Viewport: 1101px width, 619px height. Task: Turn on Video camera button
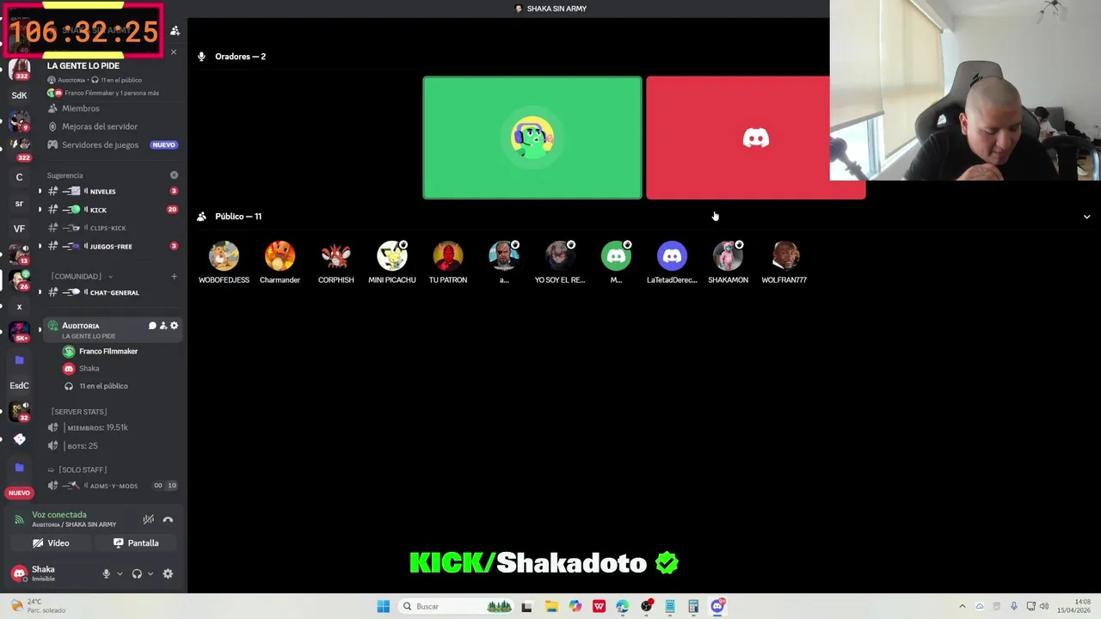51,543
